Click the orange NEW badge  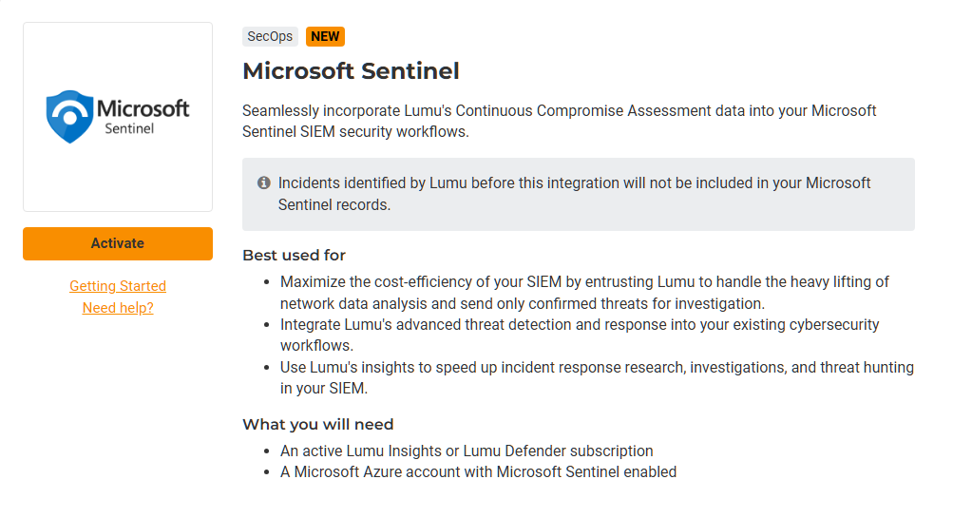pyautogui.click(x=325, y=37)
